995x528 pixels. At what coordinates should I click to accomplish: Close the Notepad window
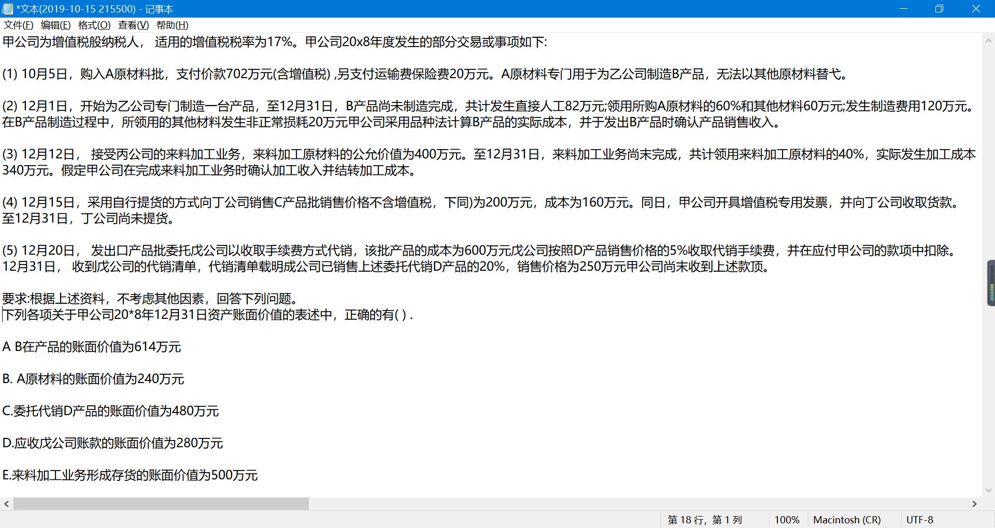976,9
